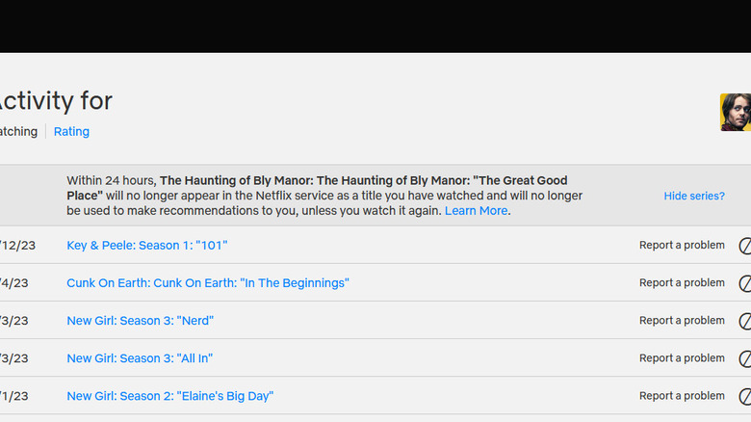Image resolution: width=751 pixels, height=422 pixels.
Task: Report a problem for Key & Peele
Action: 682,246
